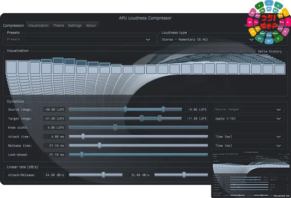Click the 'Dynamics' section heading
The width and height of the screenshot is (291, 198).
click(x=15, y=101)
